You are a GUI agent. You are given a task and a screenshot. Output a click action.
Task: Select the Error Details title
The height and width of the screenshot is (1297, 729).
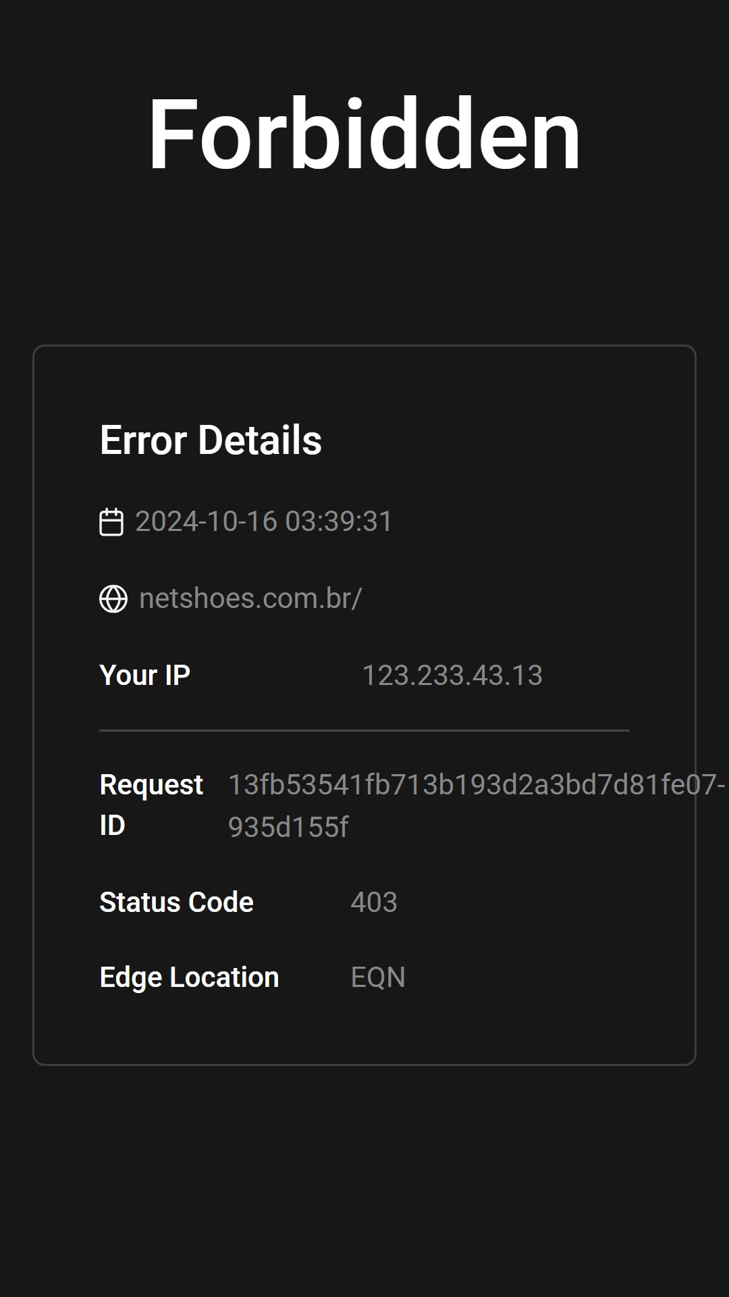pyautogui.click(x=211, y=440)
